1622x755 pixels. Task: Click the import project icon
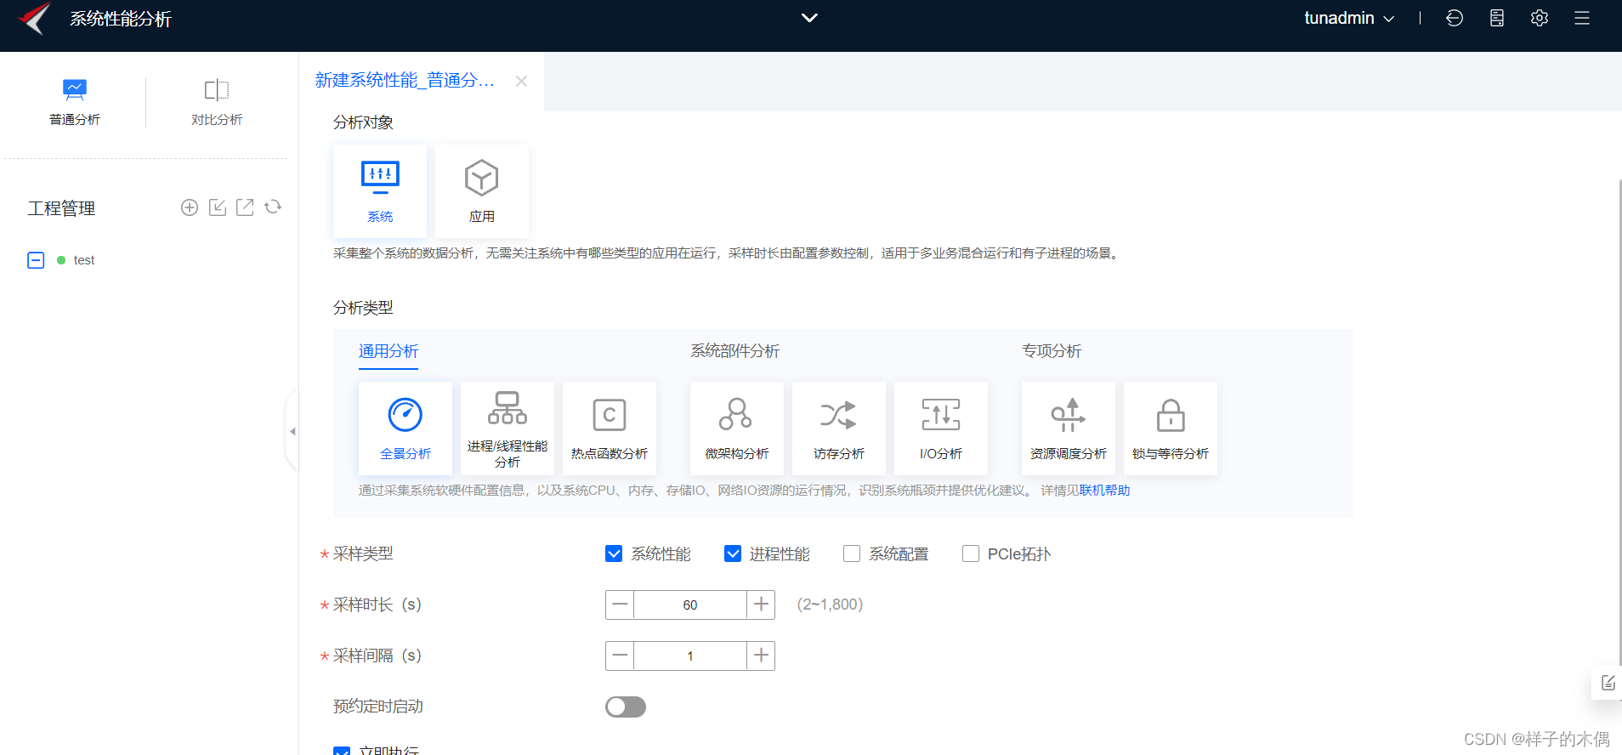click(218, 207)
